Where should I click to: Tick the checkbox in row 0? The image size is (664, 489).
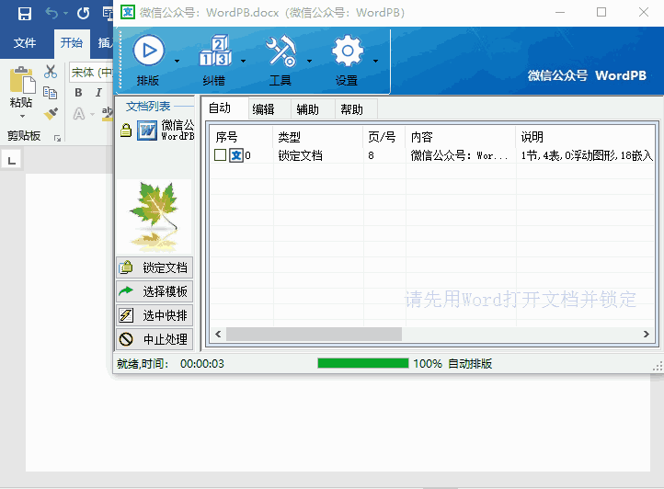click(220, 155)
